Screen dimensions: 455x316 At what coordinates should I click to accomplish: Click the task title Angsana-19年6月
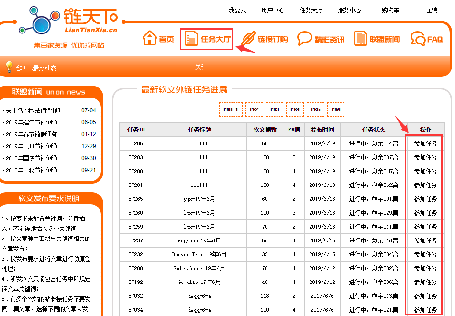pyautogui.click(x=199, y=240)
